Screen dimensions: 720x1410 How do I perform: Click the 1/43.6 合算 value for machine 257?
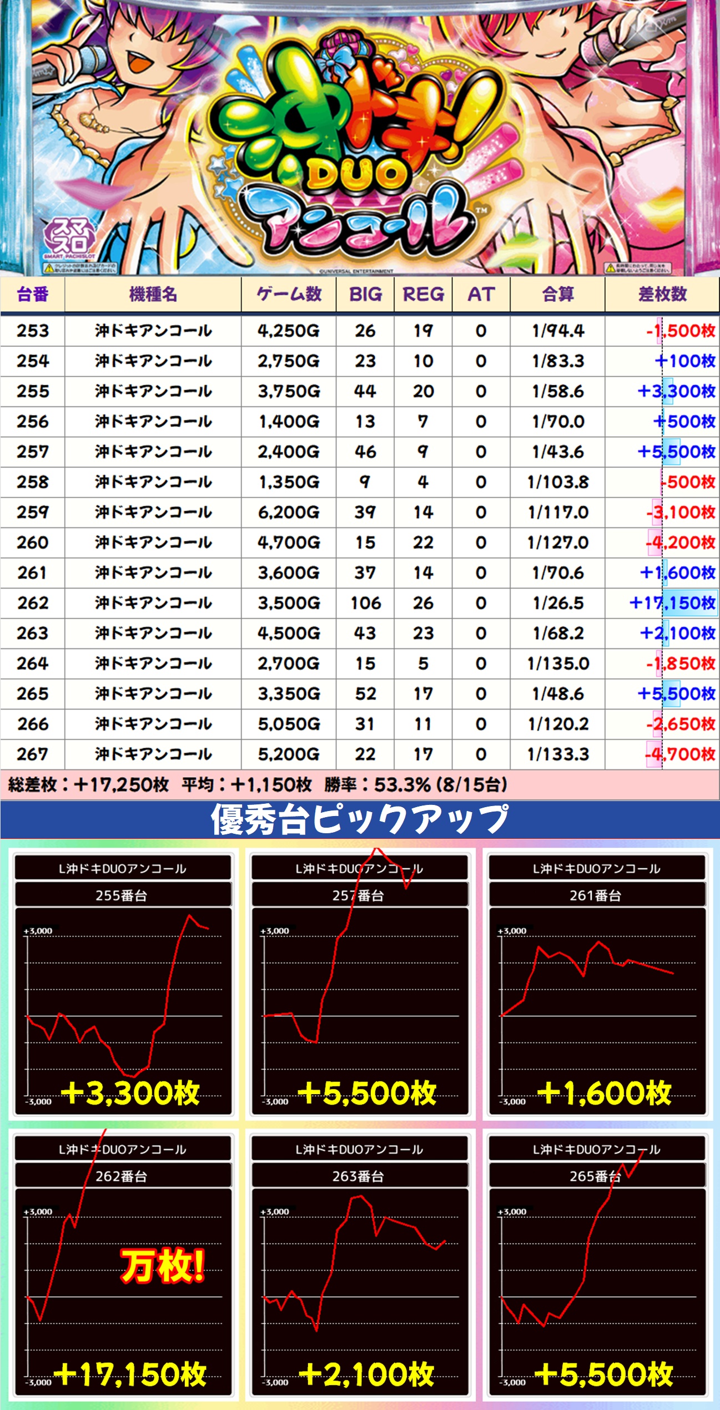pyautogui.click(x=557, y=452)
